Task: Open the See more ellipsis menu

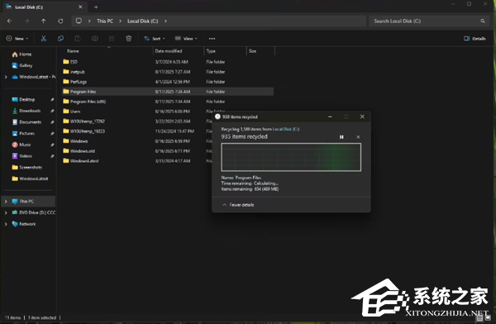Action: point(212,39)
